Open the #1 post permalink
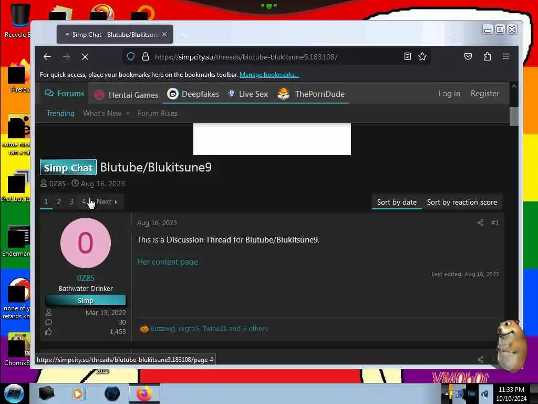This screenshot has width=538, height=404. [495, 223]
